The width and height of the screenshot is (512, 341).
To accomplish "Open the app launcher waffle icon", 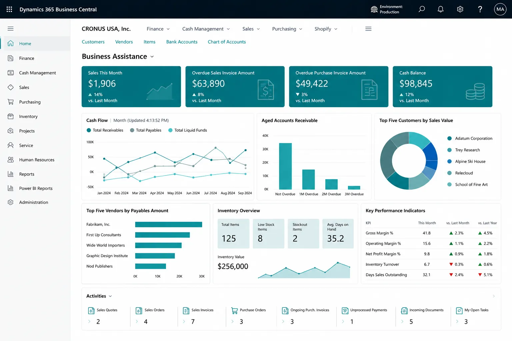I will click(x=9, y=9).
